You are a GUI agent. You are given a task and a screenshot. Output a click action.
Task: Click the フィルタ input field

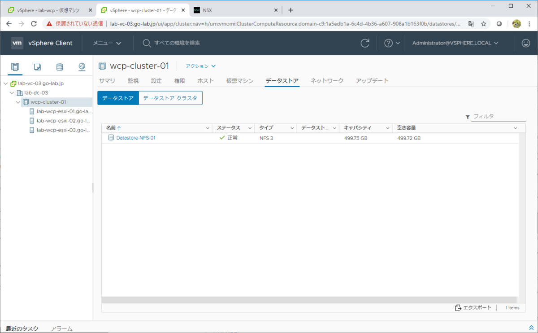click(x=499, y=116)
